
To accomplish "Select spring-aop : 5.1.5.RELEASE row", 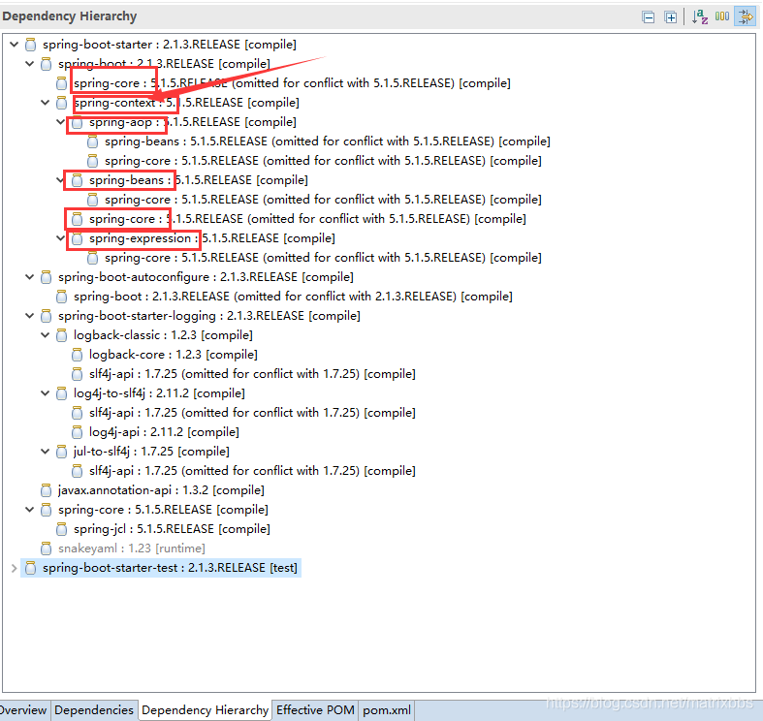I will click(193, 122).
